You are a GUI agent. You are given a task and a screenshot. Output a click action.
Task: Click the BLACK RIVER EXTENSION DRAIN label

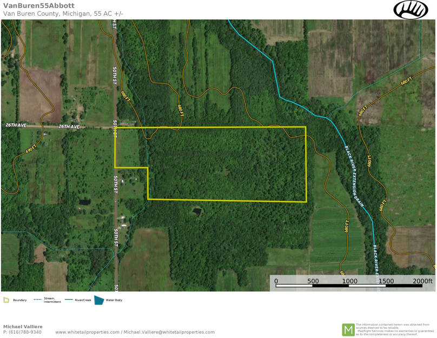[354, 174]
